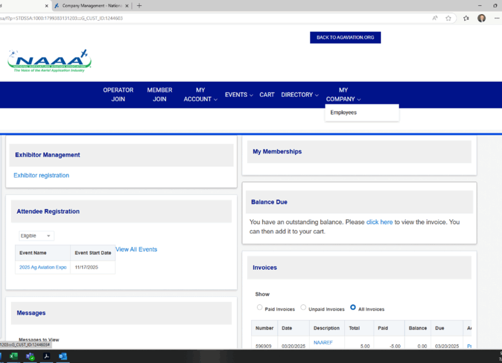Viewport: 502px width, 363px height.
Task: Click the View All Events link
Action: pyautogui.click(x=136, y=249)
